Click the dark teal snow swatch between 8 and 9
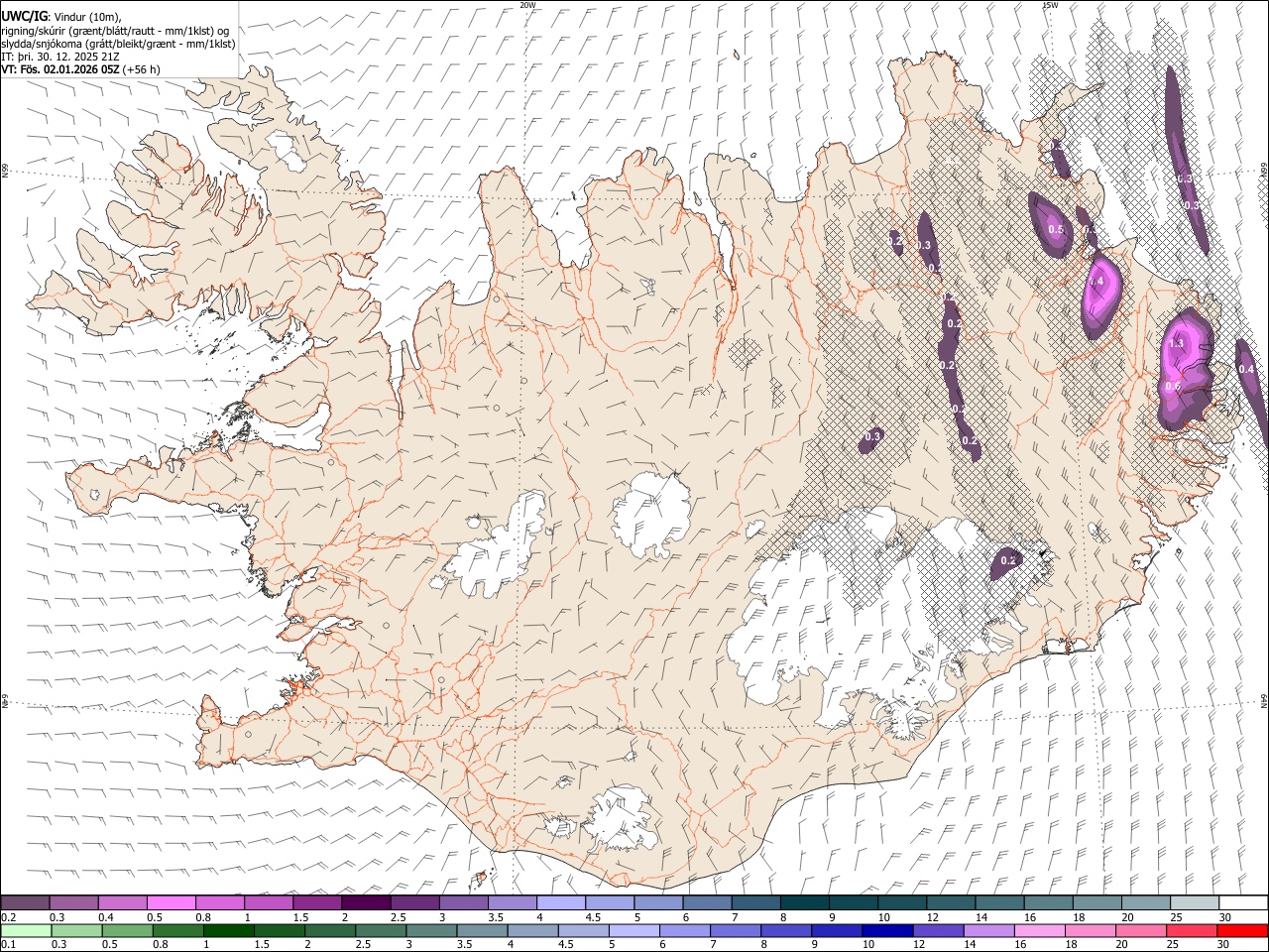The image size is (1269, 952). (x=803, y=902)
